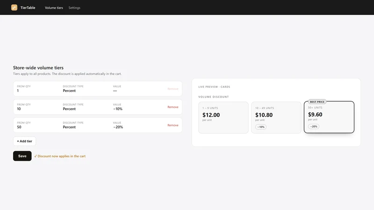Remove the tier starting at qty 50
374x210 pixels.
[x=173, y=125]
